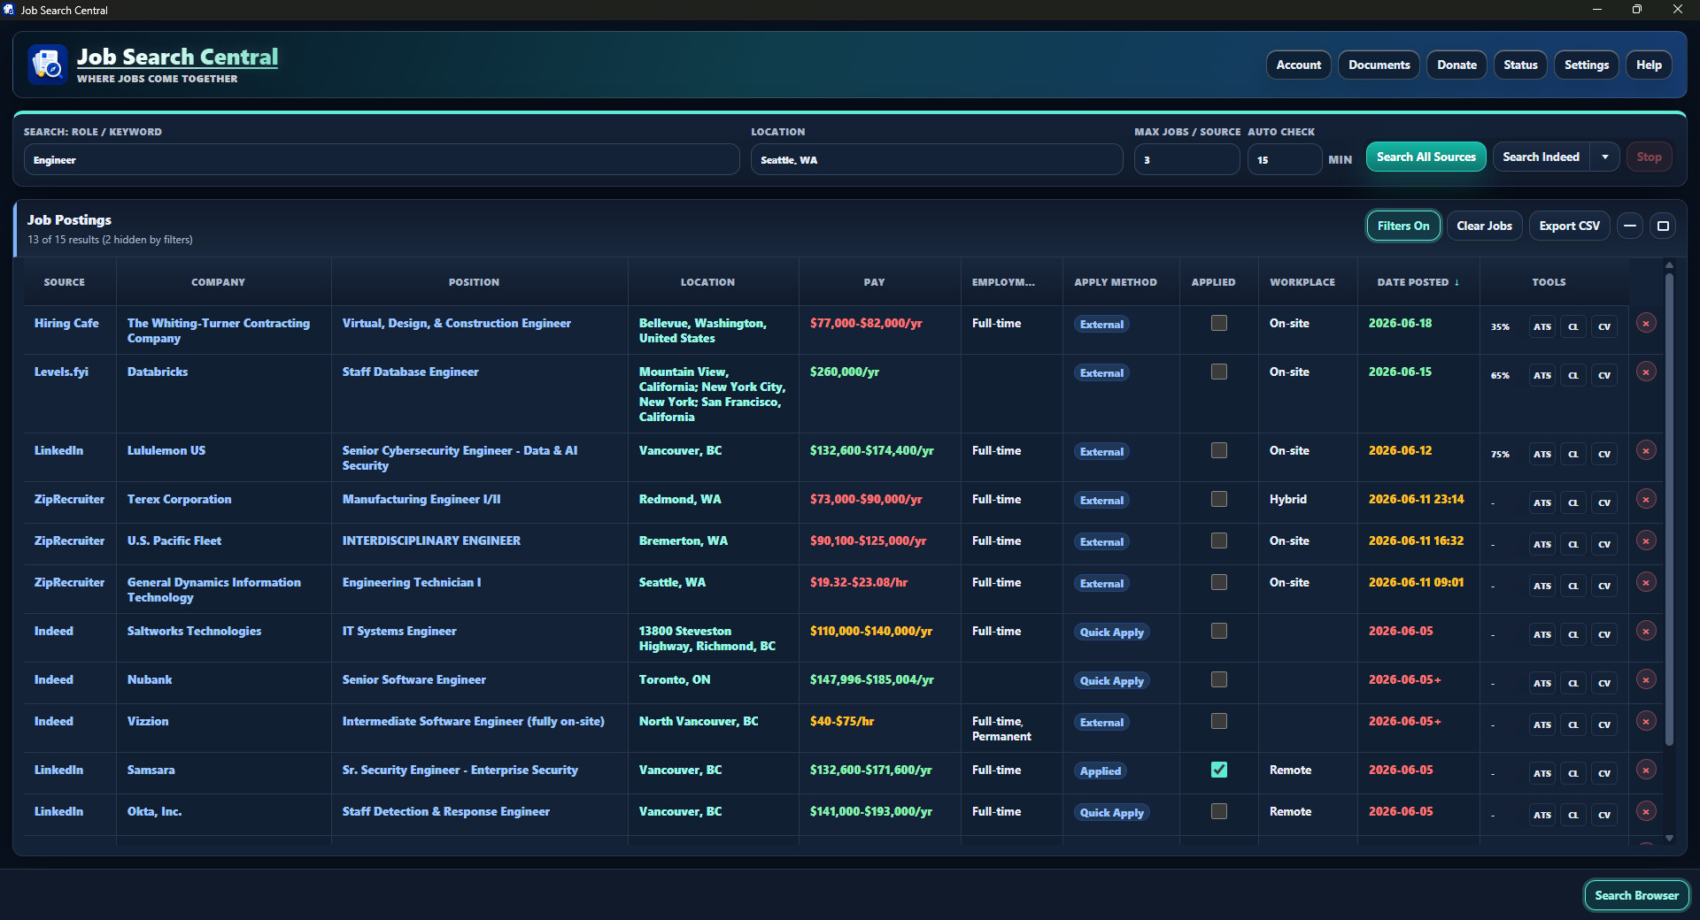Open the Account menu
This screenshot has height=920, width=1700.
coord(1298,65)
